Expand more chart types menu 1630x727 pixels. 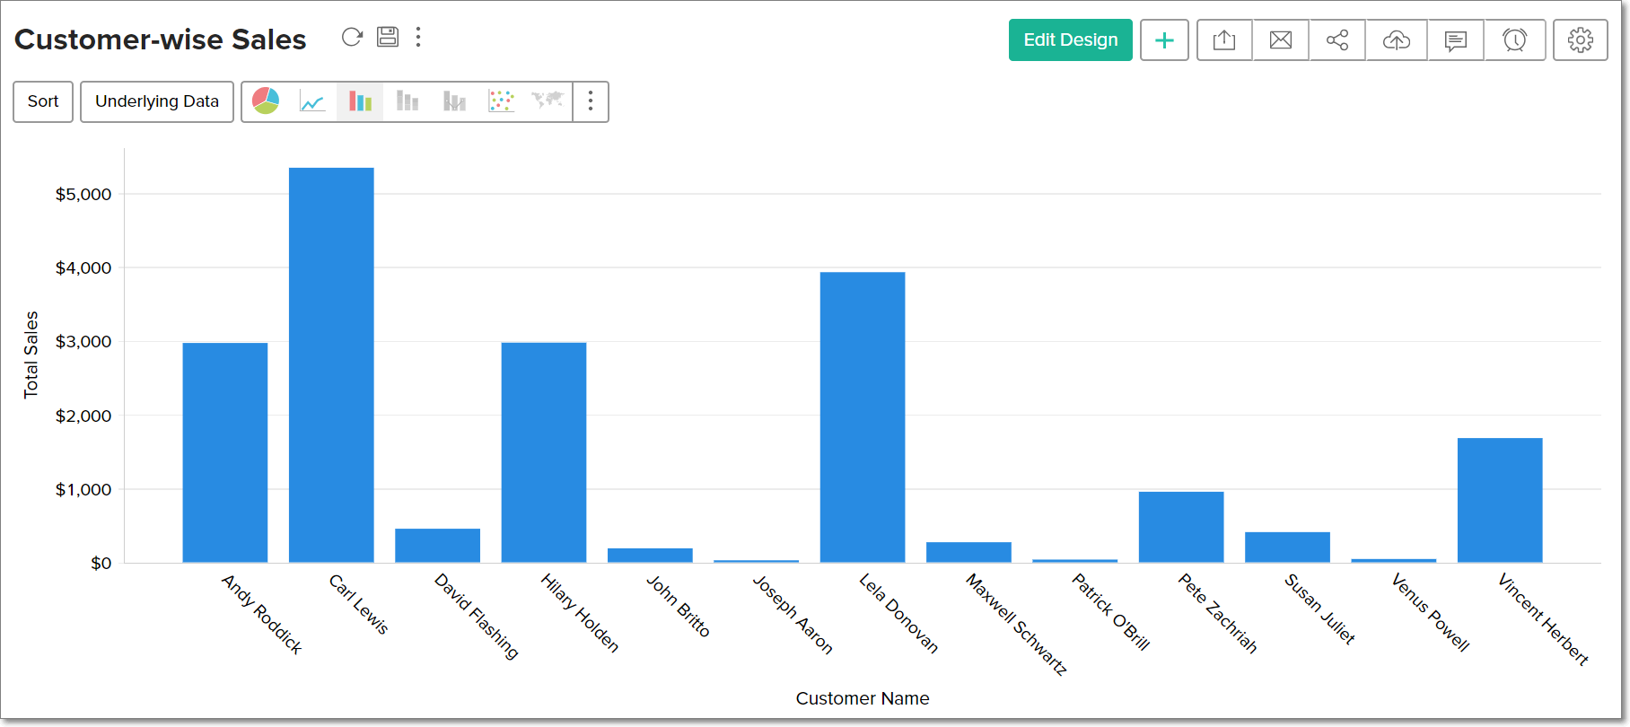[591, 101]
